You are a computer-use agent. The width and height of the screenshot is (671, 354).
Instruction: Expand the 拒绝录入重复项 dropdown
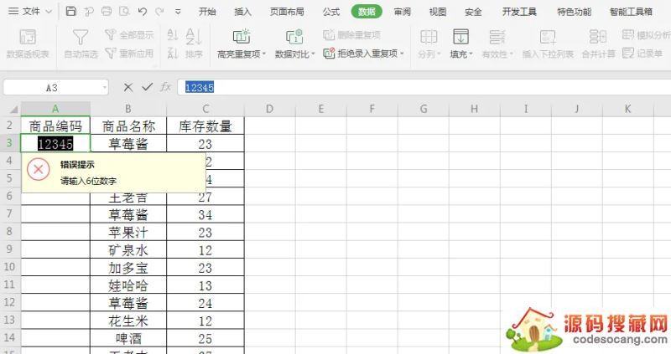[401, 54]
